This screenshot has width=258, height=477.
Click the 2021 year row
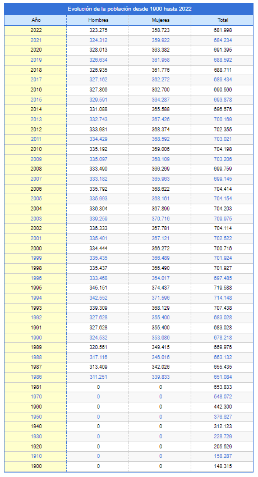(x=129, y=40)
